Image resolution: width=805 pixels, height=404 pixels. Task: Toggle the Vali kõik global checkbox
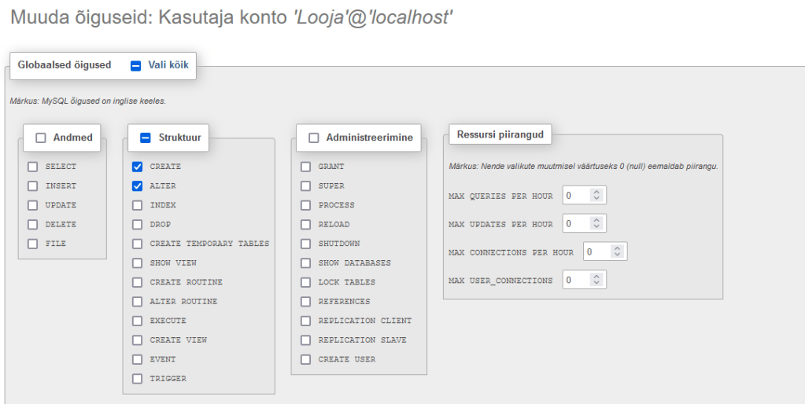pyautogui.click(x=136, y=66)
